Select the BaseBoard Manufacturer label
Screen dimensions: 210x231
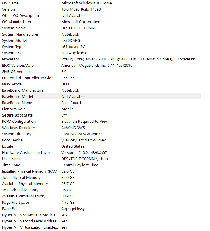pos(23,90)
